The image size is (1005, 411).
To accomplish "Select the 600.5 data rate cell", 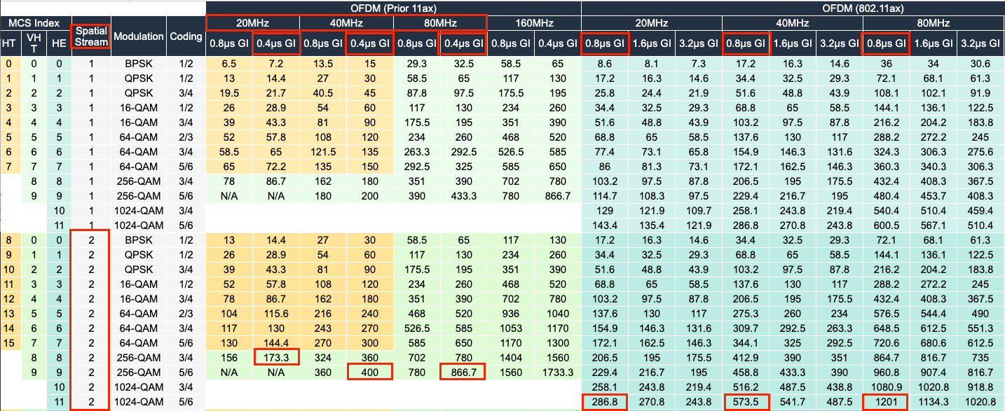I will 887,225.
